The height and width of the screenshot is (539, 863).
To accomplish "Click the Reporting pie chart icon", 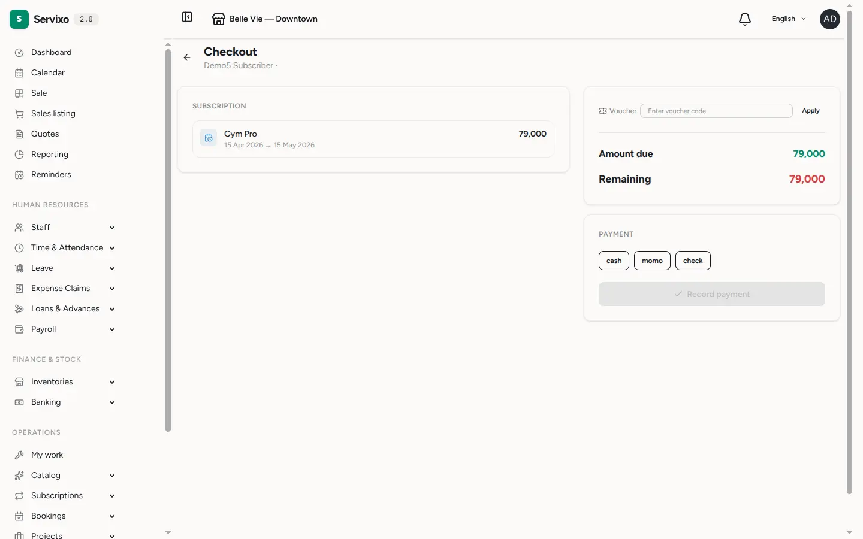I will coord(19,155).
